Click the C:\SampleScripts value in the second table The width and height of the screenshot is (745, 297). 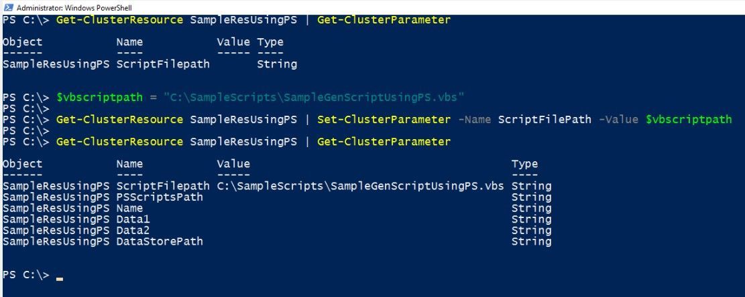(x=361, y=186)
